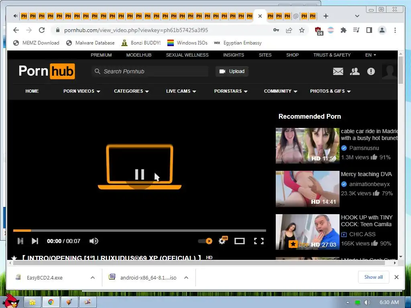Open the Malware Database bookmark

(x=90, y=43)
